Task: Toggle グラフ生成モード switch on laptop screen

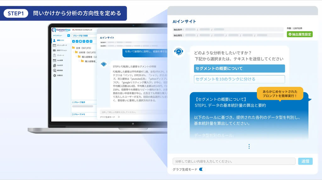Action: click(119, 117)
